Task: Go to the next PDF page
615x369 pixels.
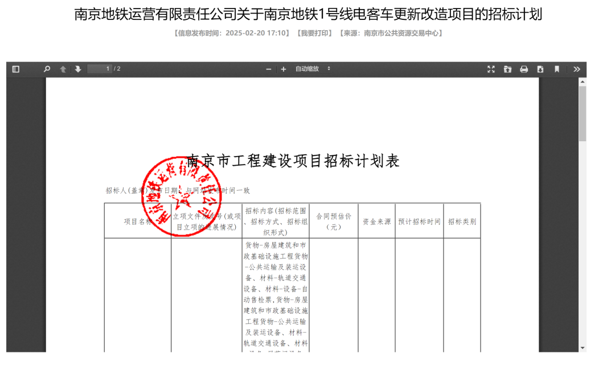Action: pyautogui.click(x=77, y=69)
